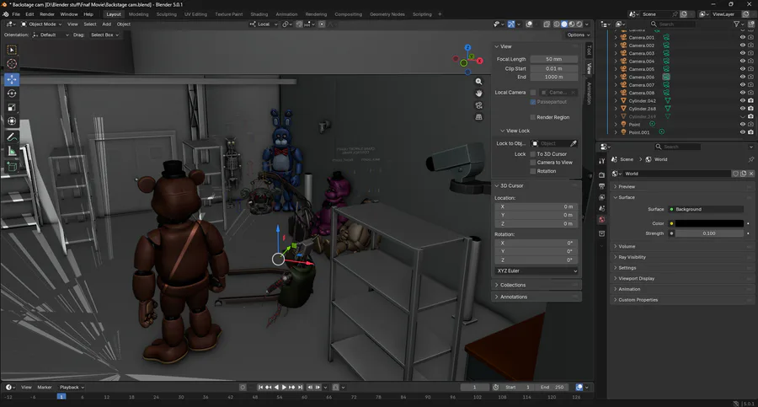Switch to Solid viewport shading
This screenshot has height=407, width=758.
point(564,24)
